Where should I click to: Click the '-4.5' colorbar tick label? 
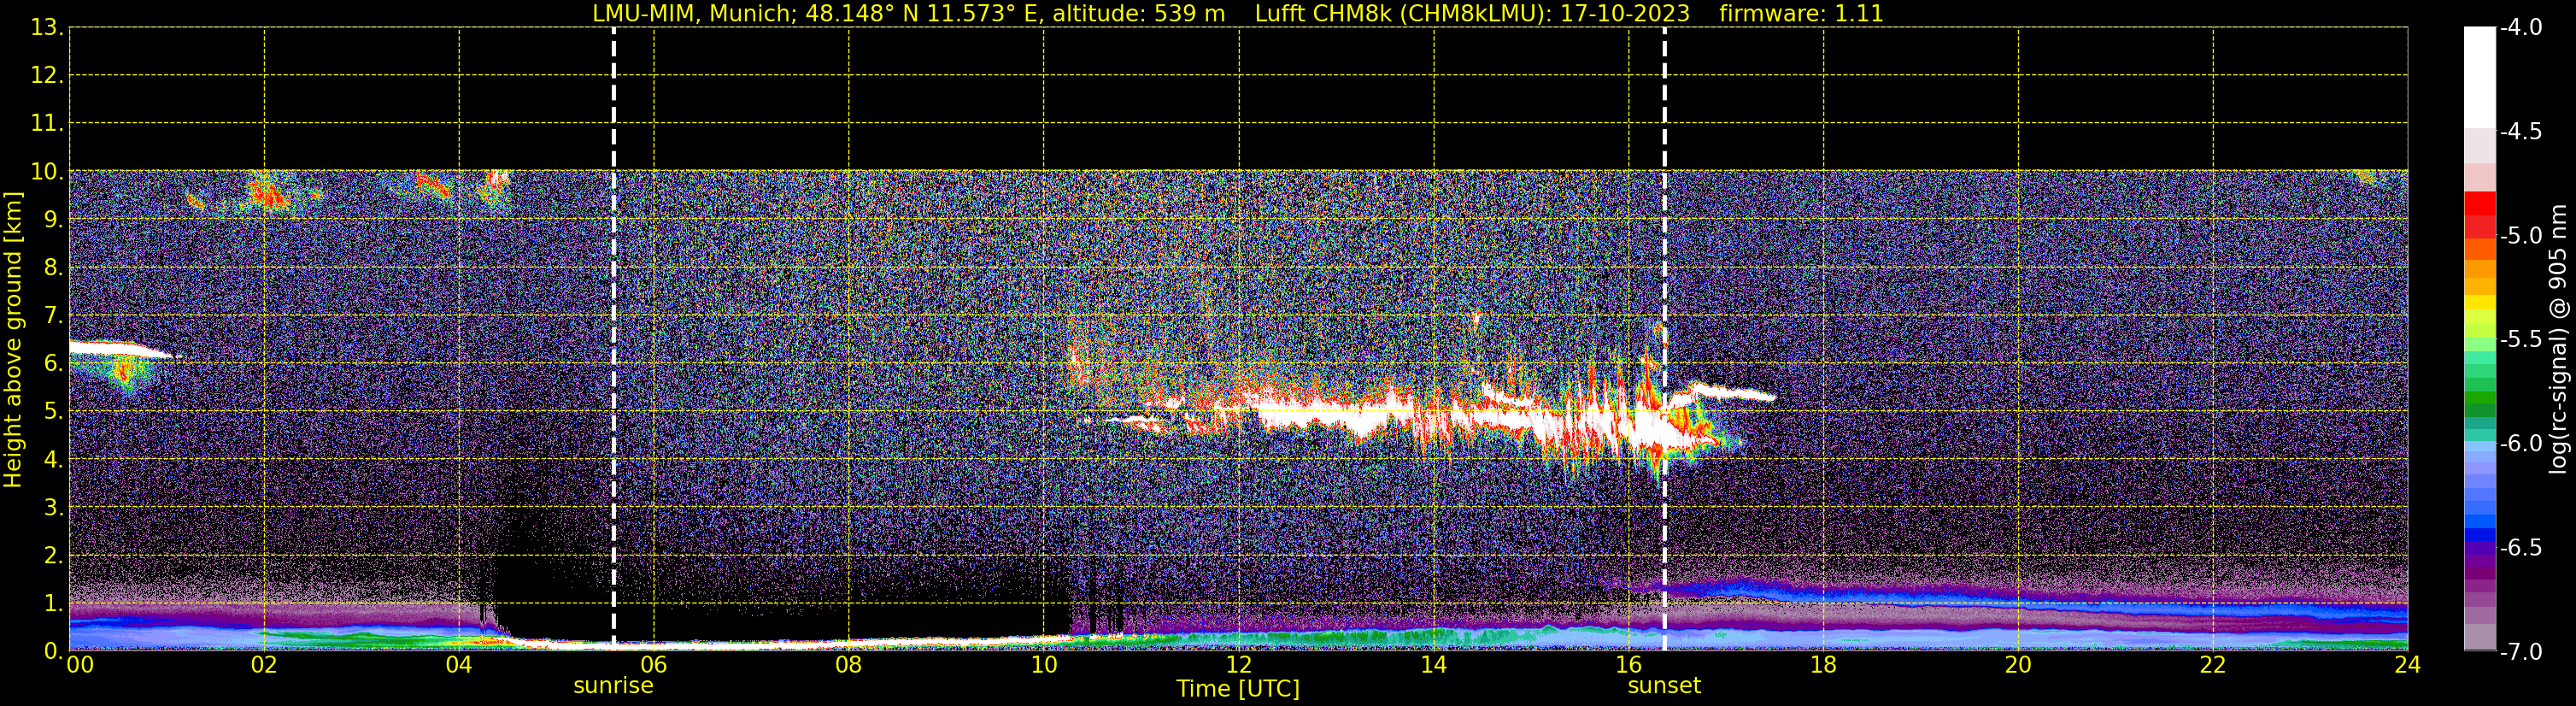click(x=2521, y=132)
